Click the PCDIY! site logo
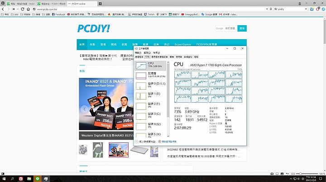The width and height of the screenshot is (326, 182). coord(94,28)
